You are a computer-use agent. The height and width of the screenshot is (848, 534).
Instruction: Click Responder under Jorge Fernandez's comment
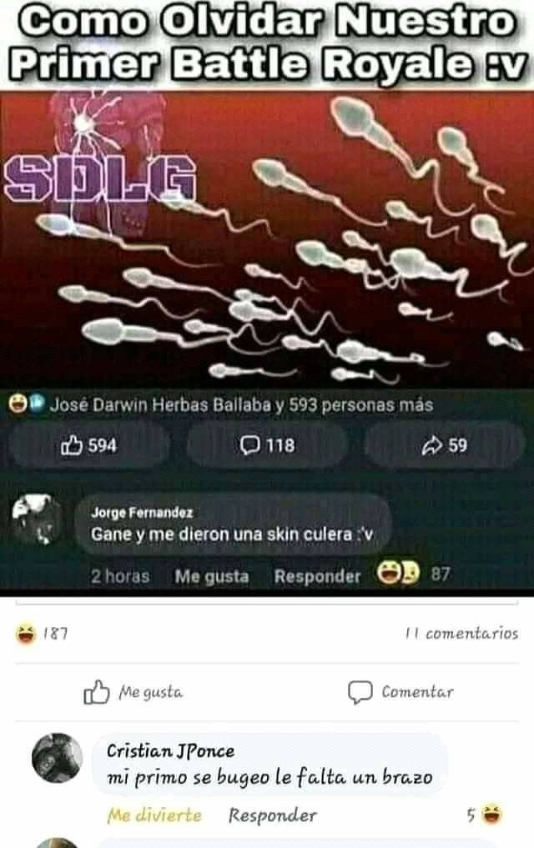tap(317, 576)
